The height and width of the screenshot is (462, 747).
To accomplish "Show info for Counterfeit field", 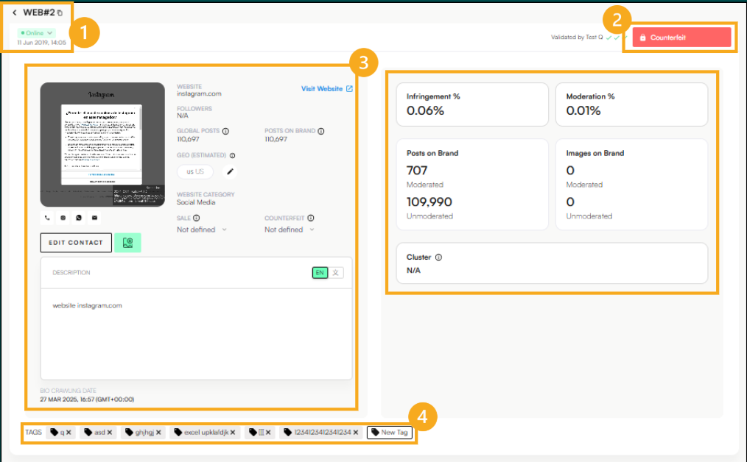I will point(311,218).
